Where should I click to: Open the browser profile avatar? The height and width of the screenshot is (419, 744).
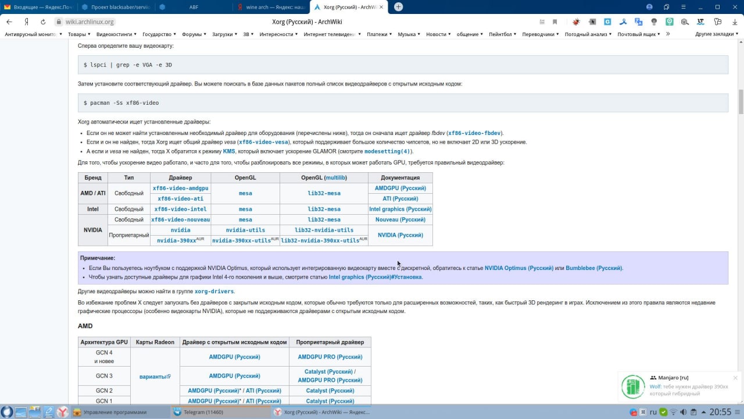pos(649,7)
